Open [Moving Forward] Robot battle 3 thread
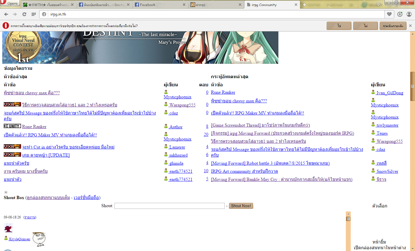The width and height of the screenshot is (415, 251). (x=270, y=163)
